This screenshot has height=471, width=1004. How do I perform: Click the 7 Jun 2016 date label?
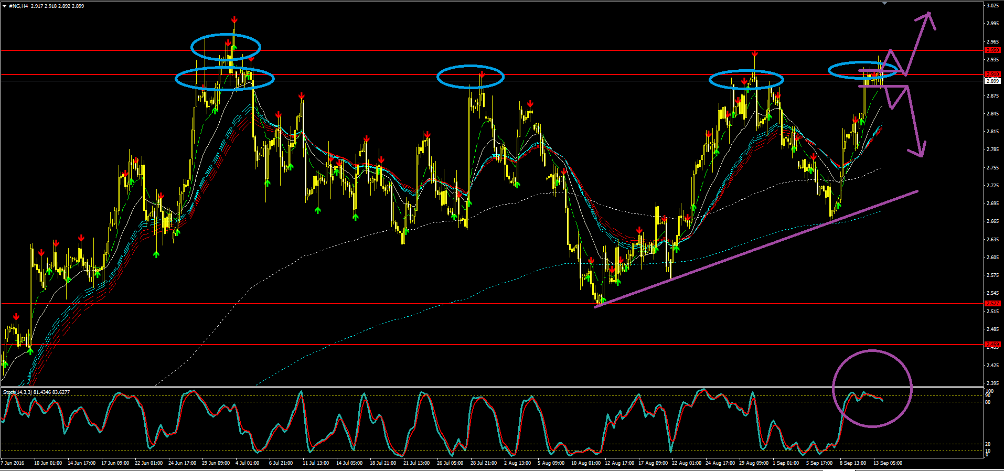click(x=13, y=463)
